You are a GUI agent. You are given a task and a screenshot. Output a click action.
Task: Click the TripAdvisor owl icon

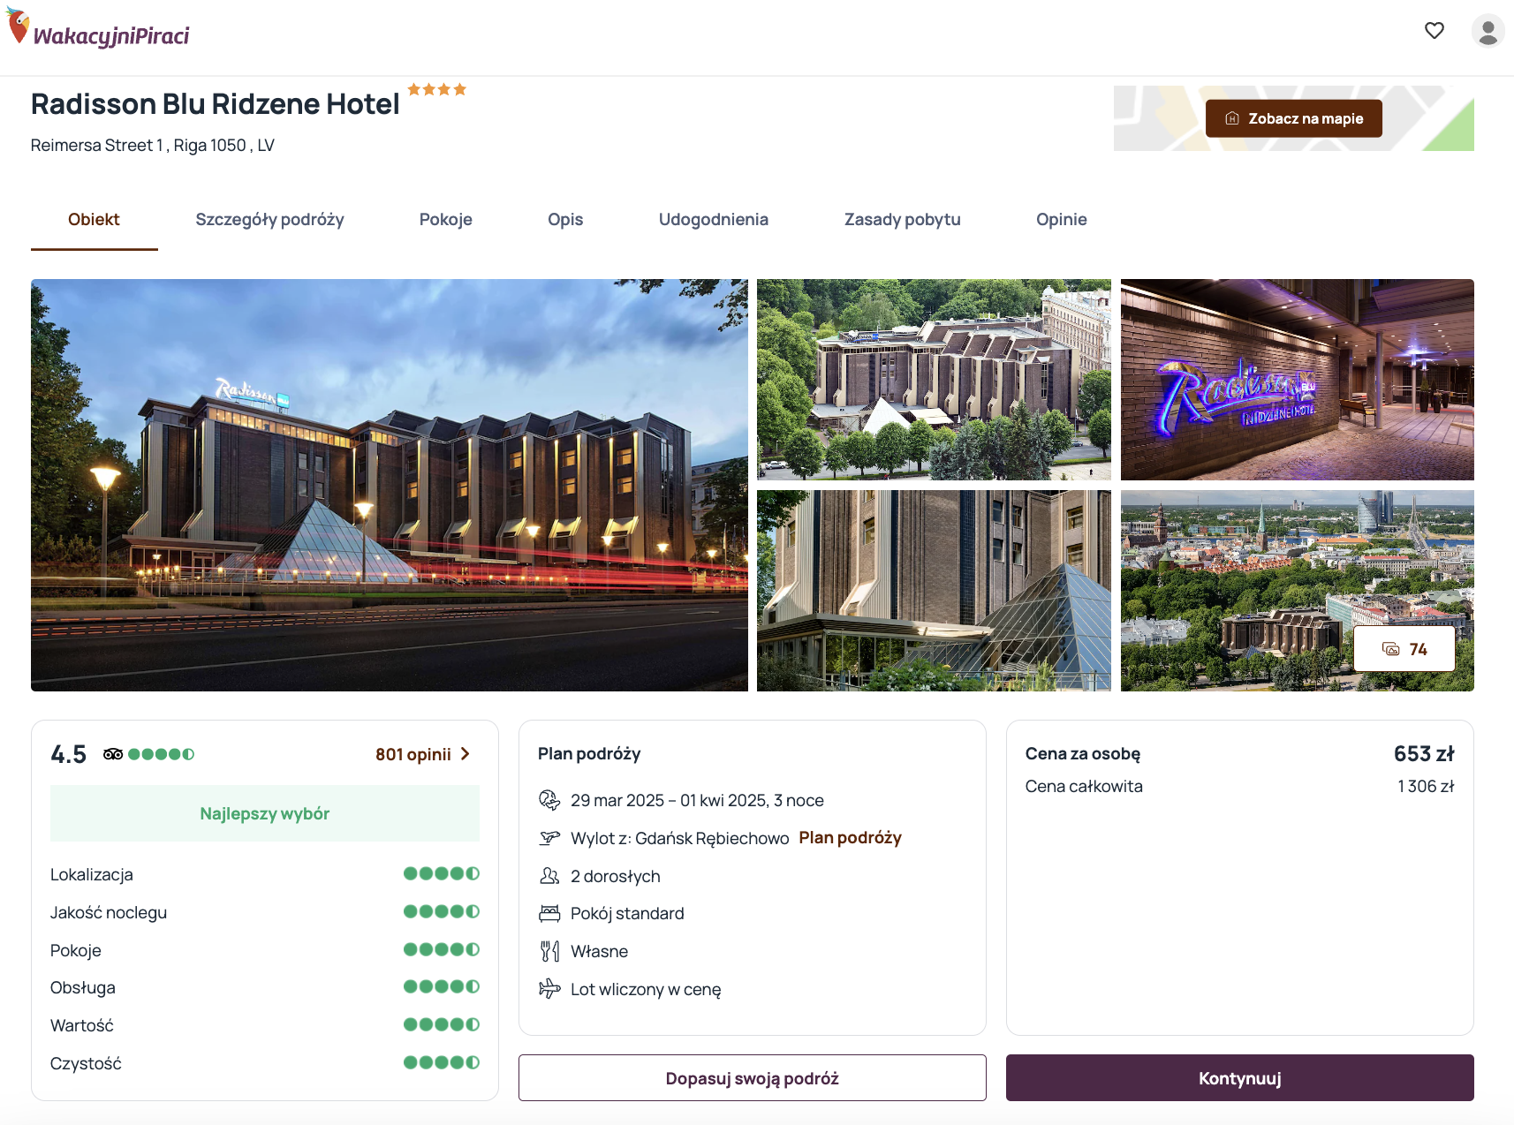coord(113,754)
